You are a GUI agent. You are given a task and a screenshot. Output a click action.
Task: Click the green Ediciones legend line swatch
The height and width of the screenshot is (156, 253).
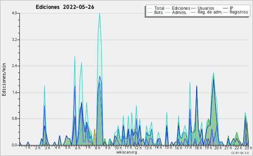click(168, 8)
